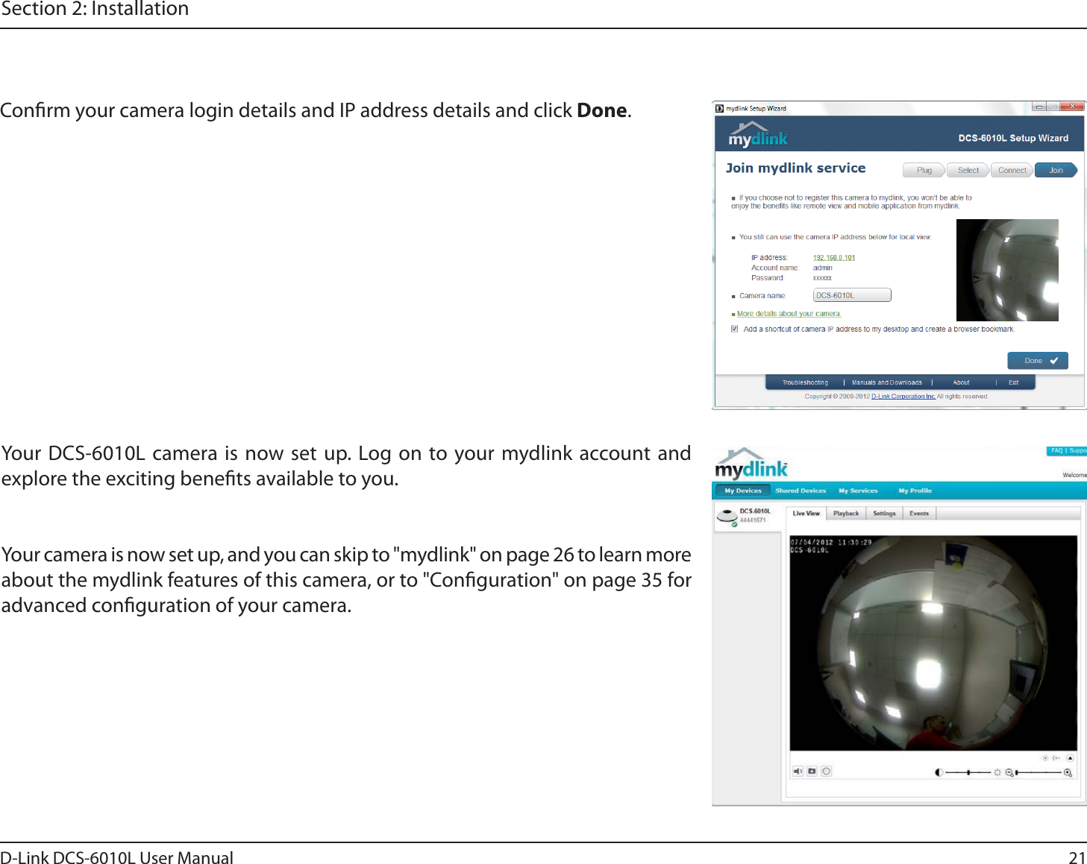
Task: Switch to the Settings tab
Action: (884, 514)
